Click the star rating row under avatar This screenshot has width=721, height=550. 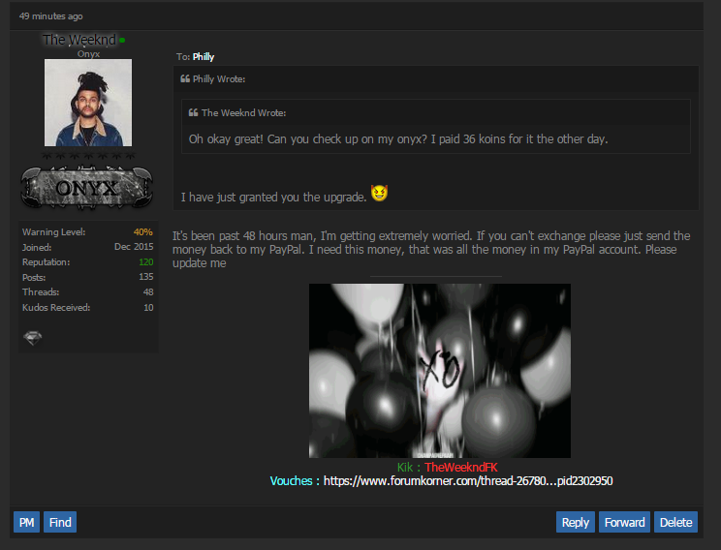coord(88,156)
